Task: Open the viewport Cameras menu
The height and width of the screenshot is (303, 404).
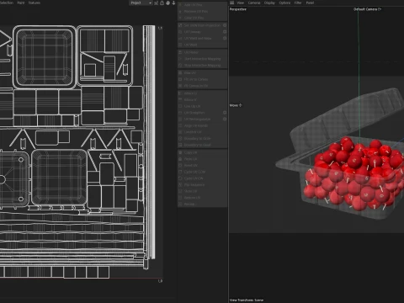Action: coord(254,3)
